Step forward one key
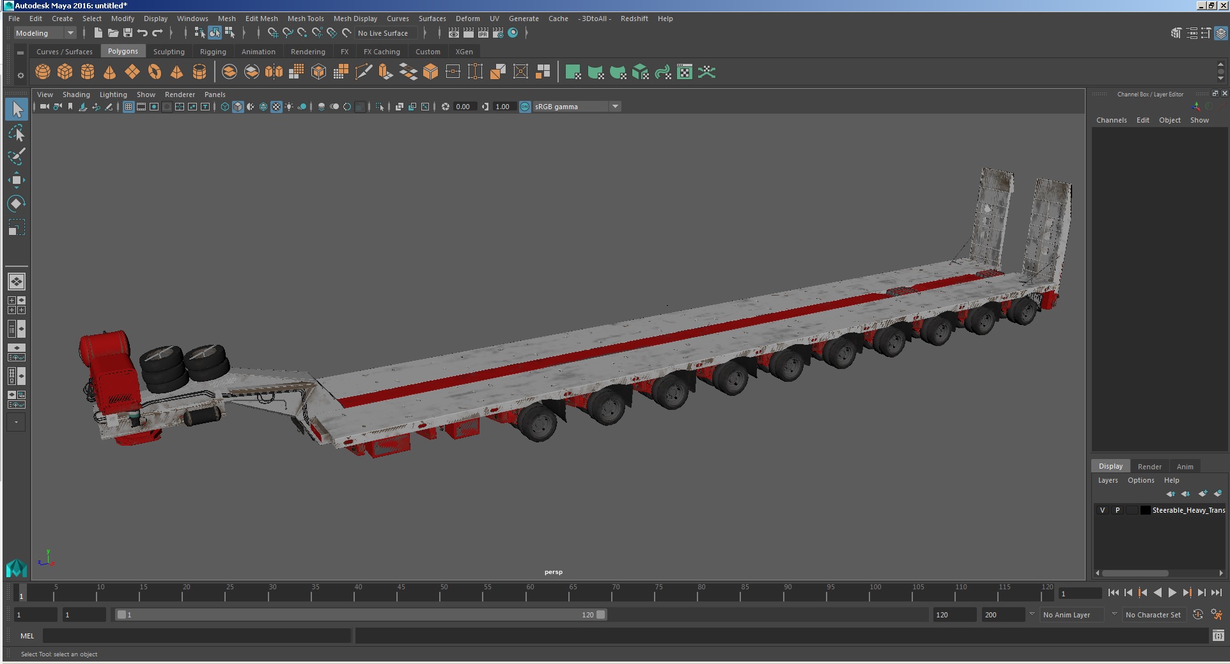Screen dimensions: 1230x664 pyautogui.click(x=1187, y=592)
